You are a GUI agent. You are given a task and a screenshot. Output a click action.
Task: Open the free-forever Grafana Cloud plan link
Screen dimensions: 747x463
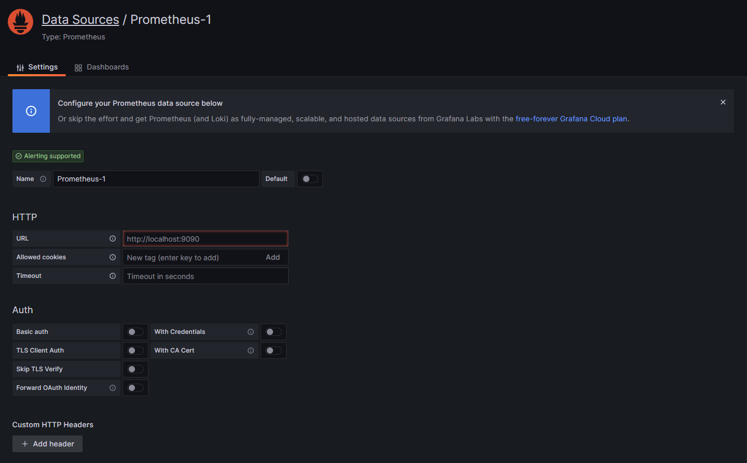pyautogui.click(x=571, y=119)
